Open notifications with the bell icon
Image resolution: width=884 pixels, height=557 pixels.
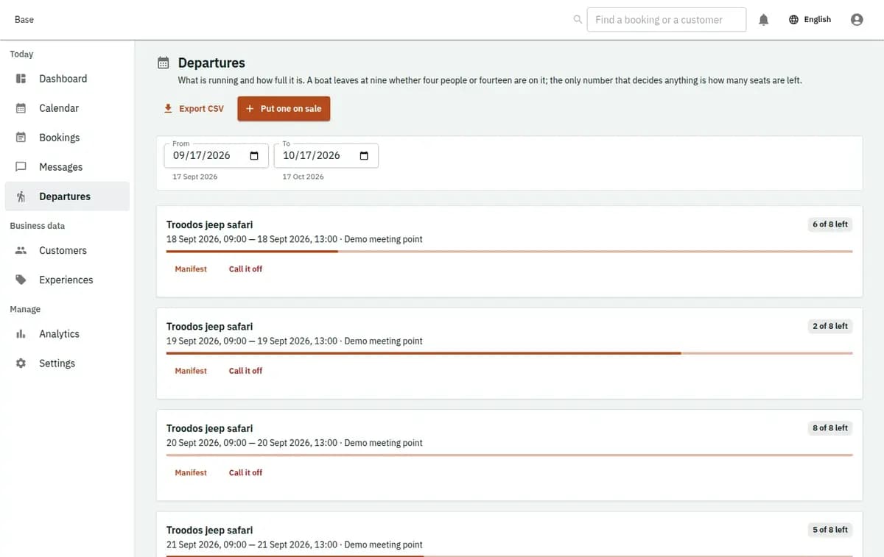(764, 20)
